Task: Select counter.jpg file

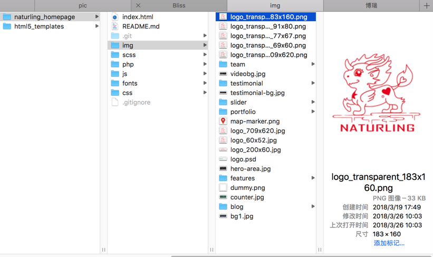Action: (x=266, y=197)
